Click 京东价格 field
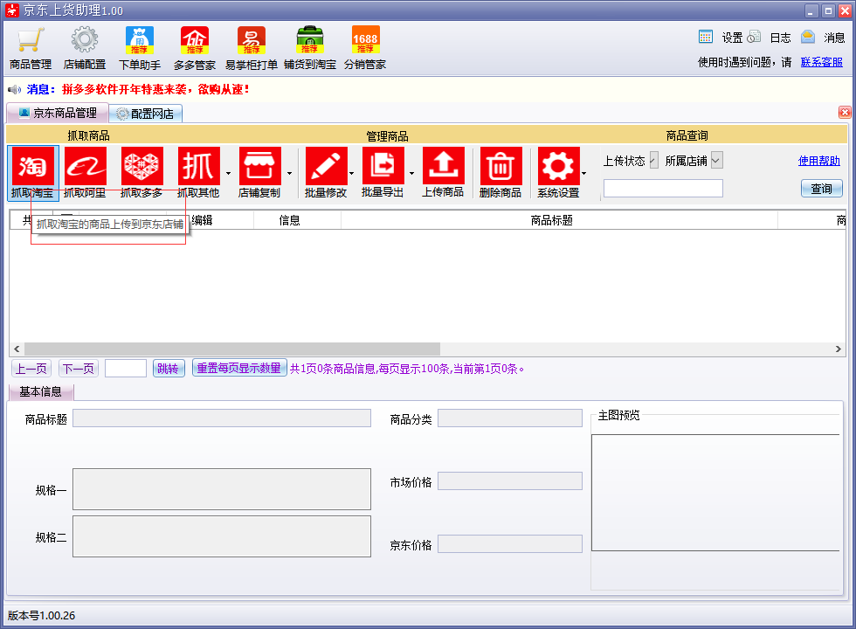The height and width of the screenshot is (629, 856). click(x=510, y=543)
